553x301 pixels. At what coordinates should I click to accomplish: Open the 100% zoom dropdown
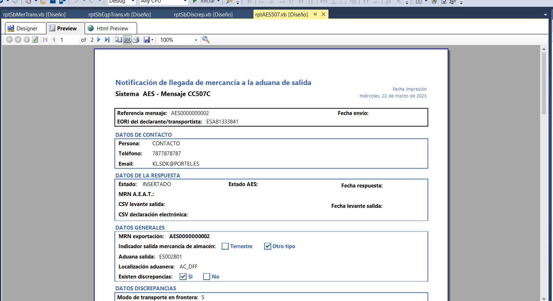(196, 40)
